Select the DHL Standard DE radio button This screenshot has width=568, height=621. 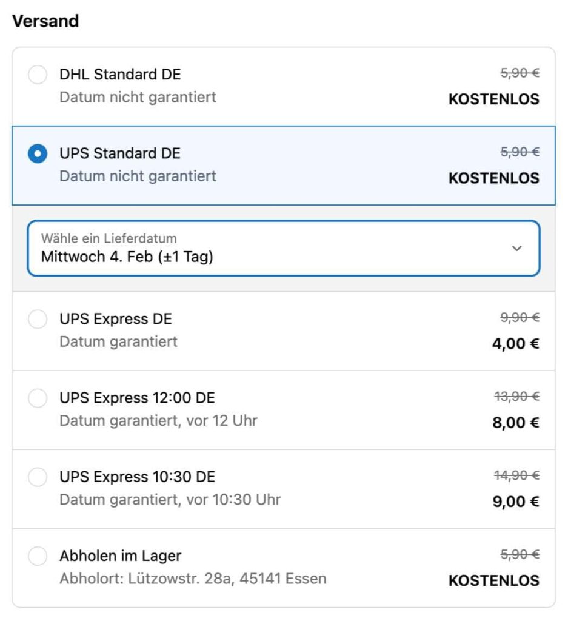pos(38,75)
